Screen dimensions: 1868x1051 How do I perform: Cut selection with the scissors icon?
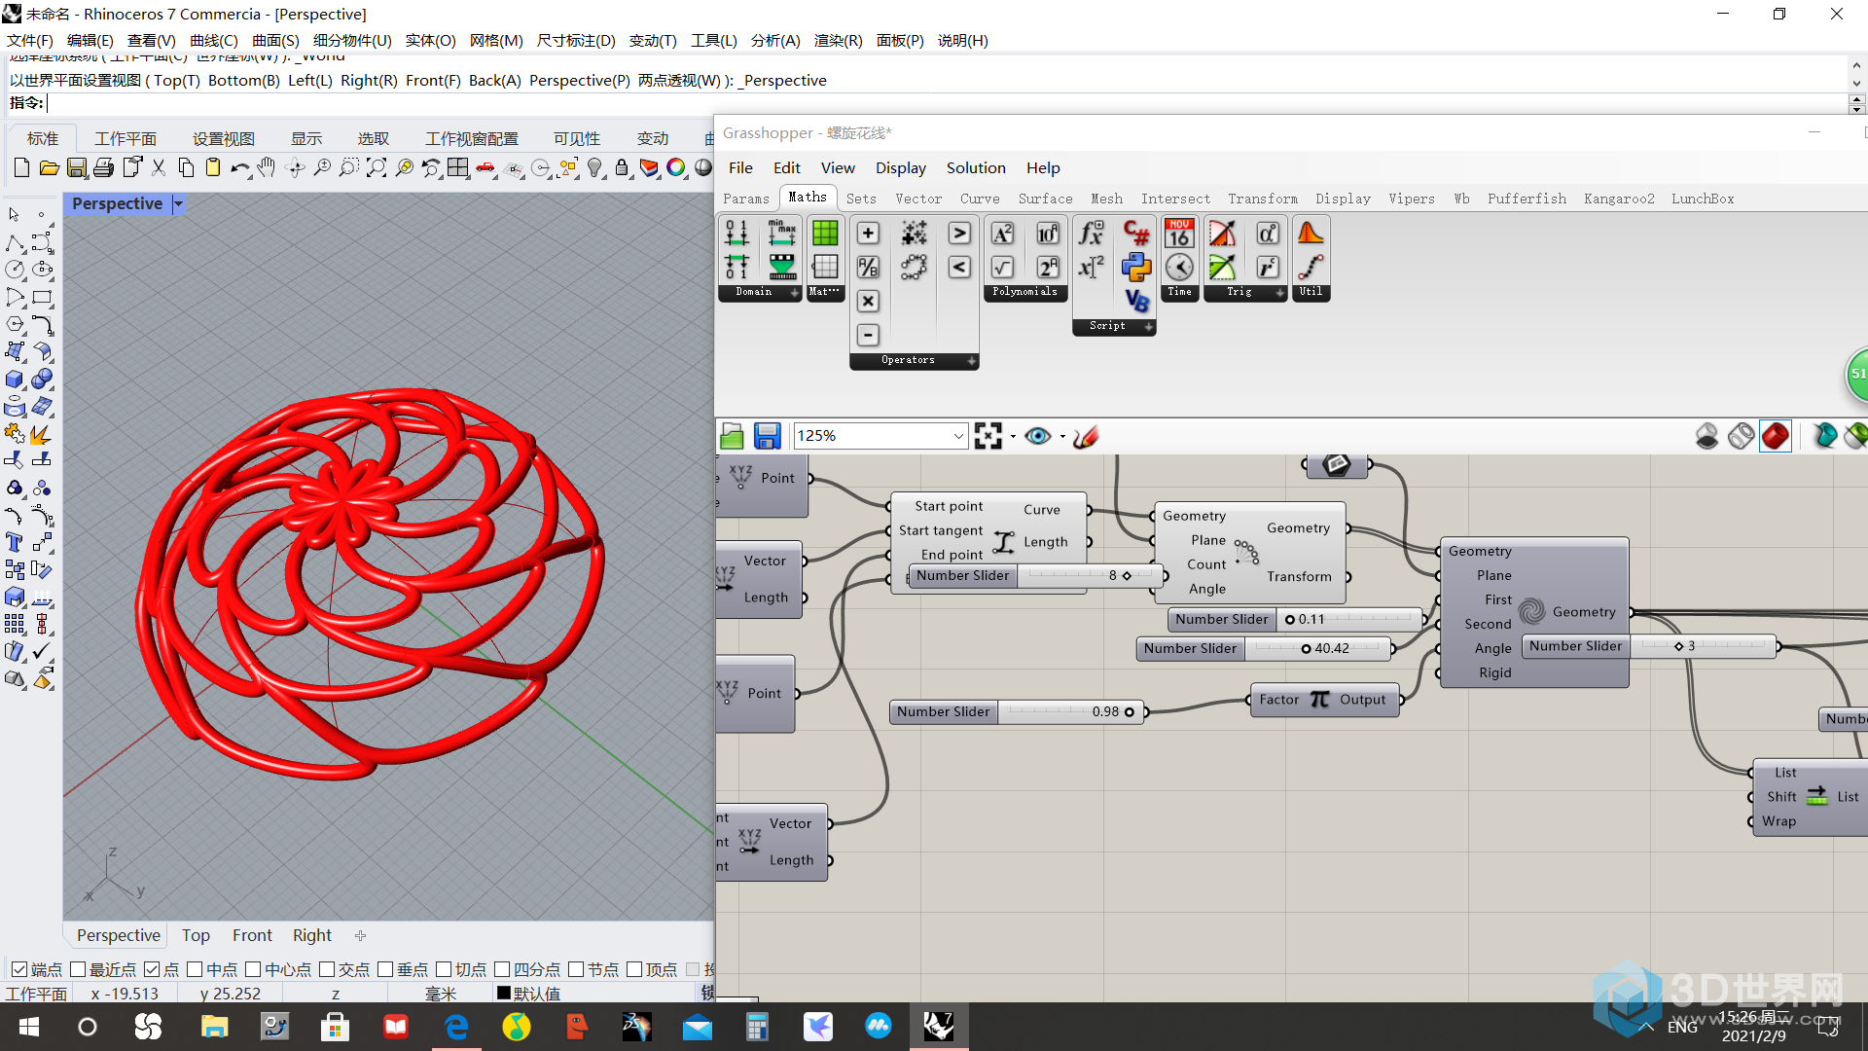point(159,168)
